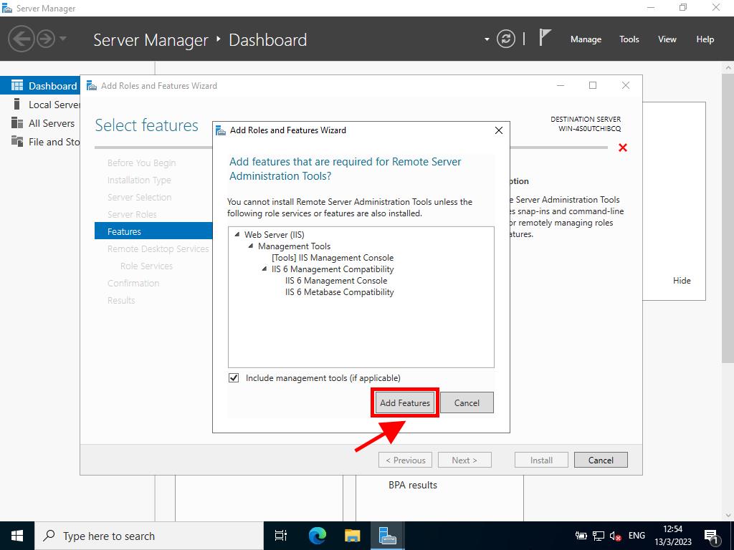Click Server Manager taskbar icon
The height and width of the screenshot is (550, 734).
(x=388, y=536)
